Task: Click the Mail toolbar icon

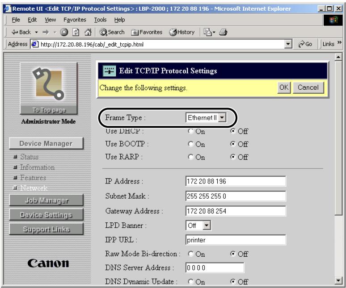Action: pyautogui.click(x=209, y=32)
